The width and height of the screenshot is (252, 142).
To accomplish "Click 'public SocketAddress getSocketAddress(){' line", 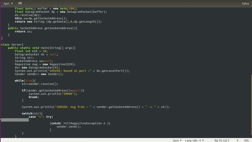I will [x=43, y=28].
